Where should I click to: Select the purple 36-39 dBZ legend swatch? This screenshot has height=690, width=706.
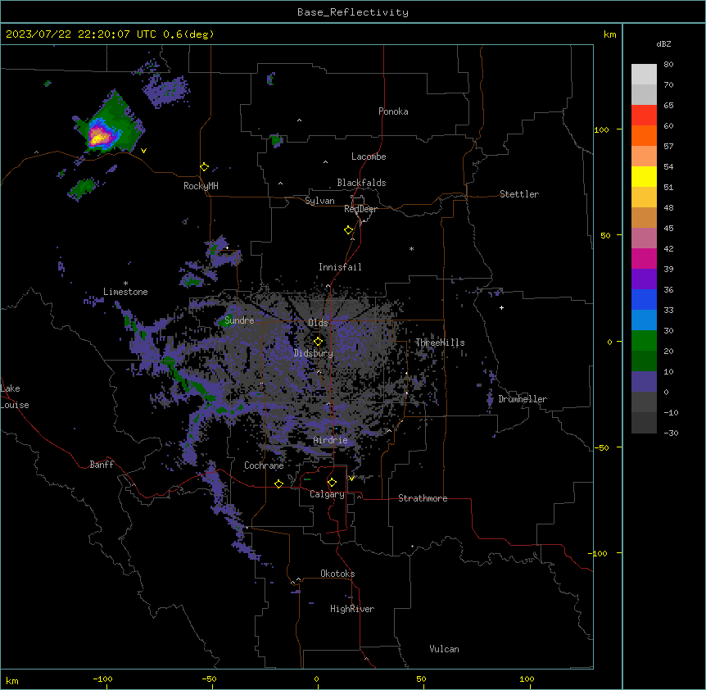644,279
